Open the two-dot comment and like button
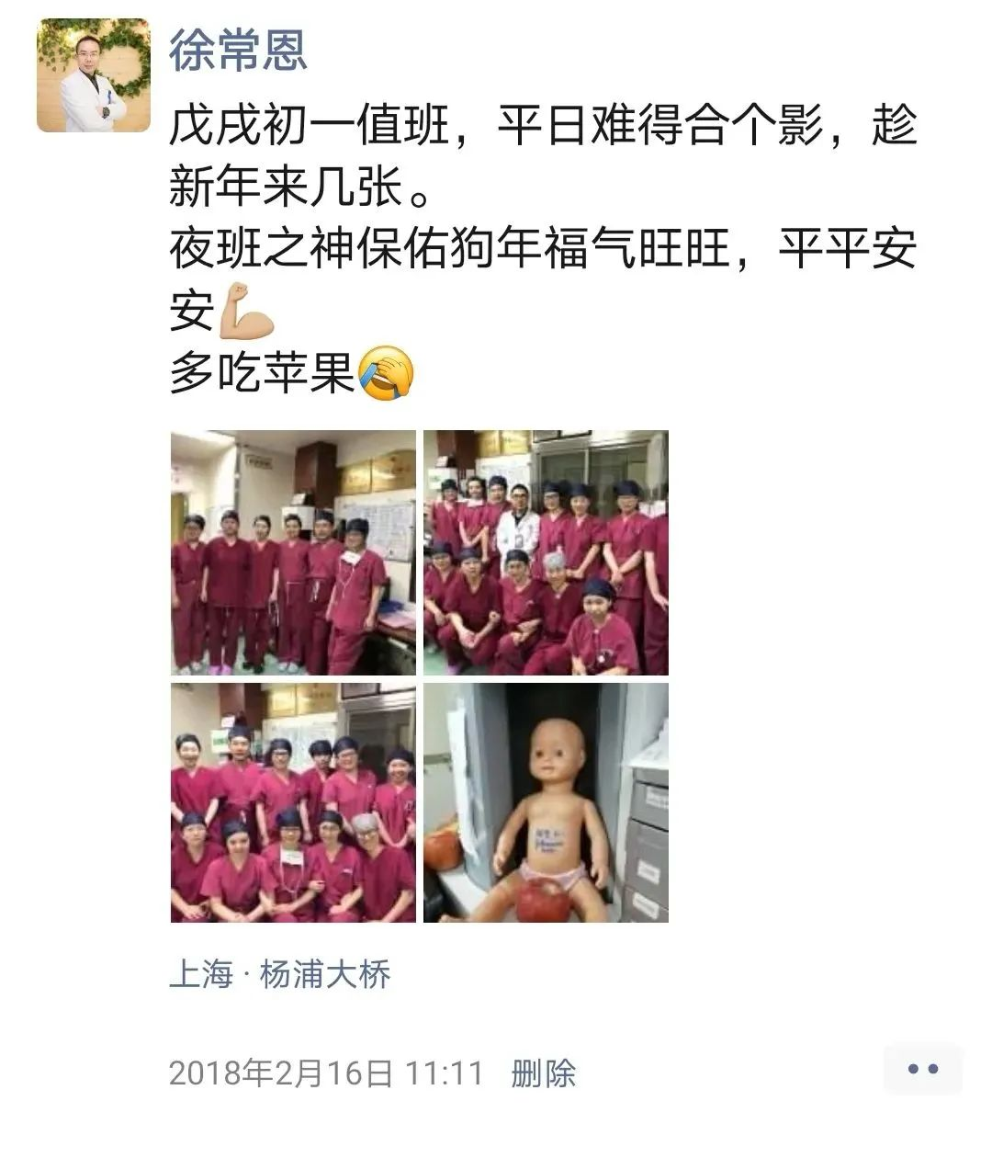 pyautogui.click(x=923, y=1070)
